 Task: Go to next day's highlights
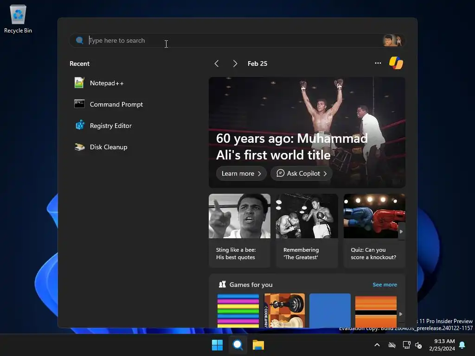click(235, 64)
